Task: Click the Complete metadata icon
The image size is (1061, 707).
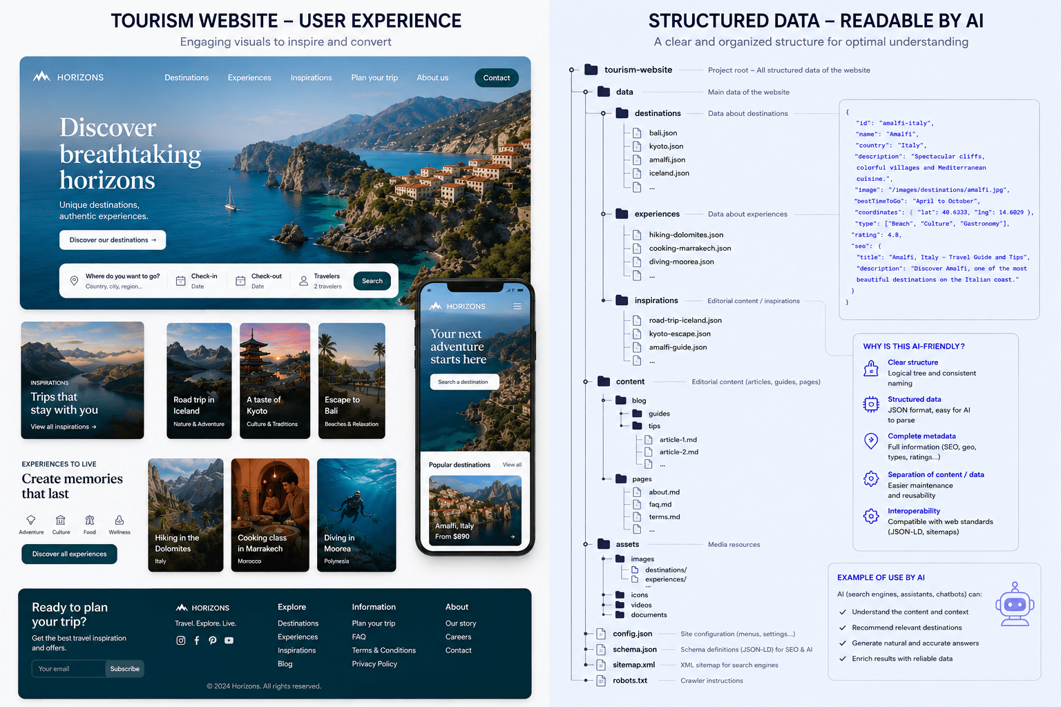Action: click(871, 440)
